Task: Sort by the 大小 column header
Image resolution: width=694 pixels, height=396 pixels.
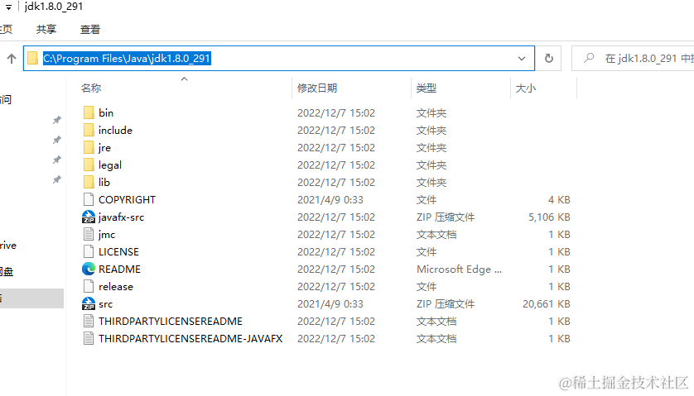Action: point(525,88)
